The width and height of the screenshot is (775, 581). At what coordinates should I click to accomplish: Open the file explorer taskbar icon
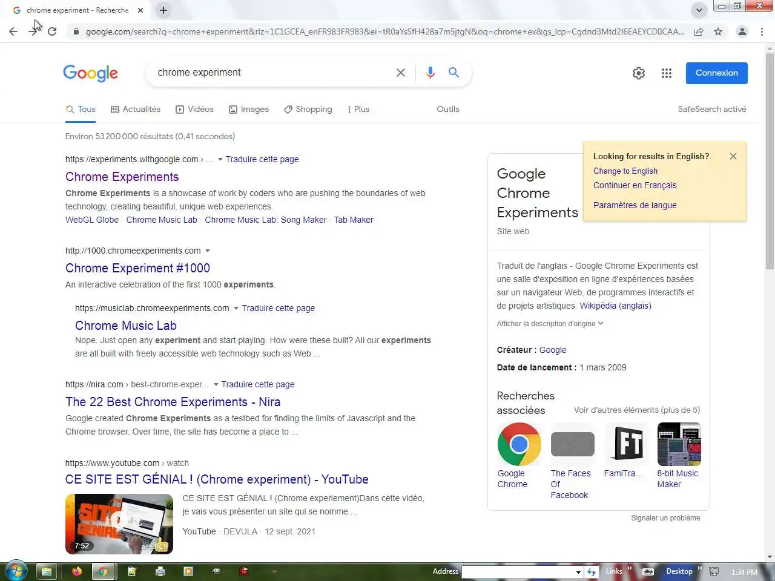point(46,571)
